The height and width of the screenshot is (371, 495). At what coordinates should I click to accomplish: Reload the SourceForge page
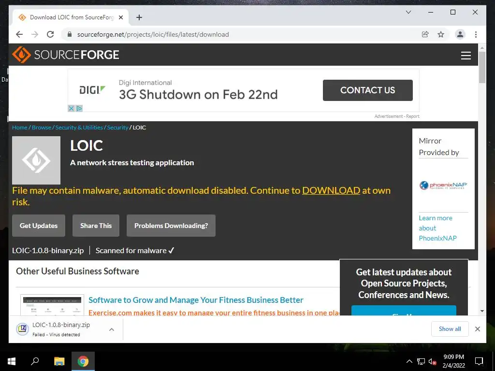(50, 34)
